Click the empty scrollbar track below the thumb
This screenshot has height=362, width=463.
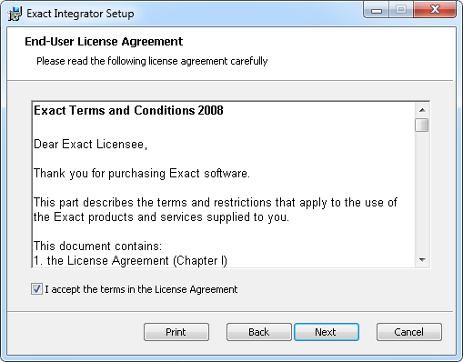422,193
